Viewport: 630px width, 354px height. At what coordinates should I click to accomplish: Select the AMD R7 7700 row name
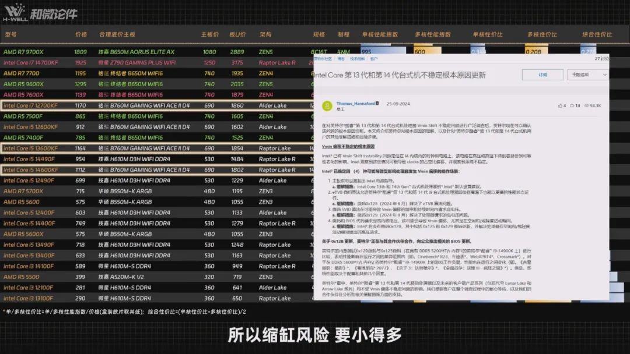[x=22, y=73]
